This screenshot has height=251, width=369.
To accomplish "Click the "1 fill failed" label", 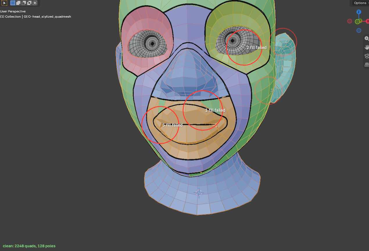I will click(215, 110).
